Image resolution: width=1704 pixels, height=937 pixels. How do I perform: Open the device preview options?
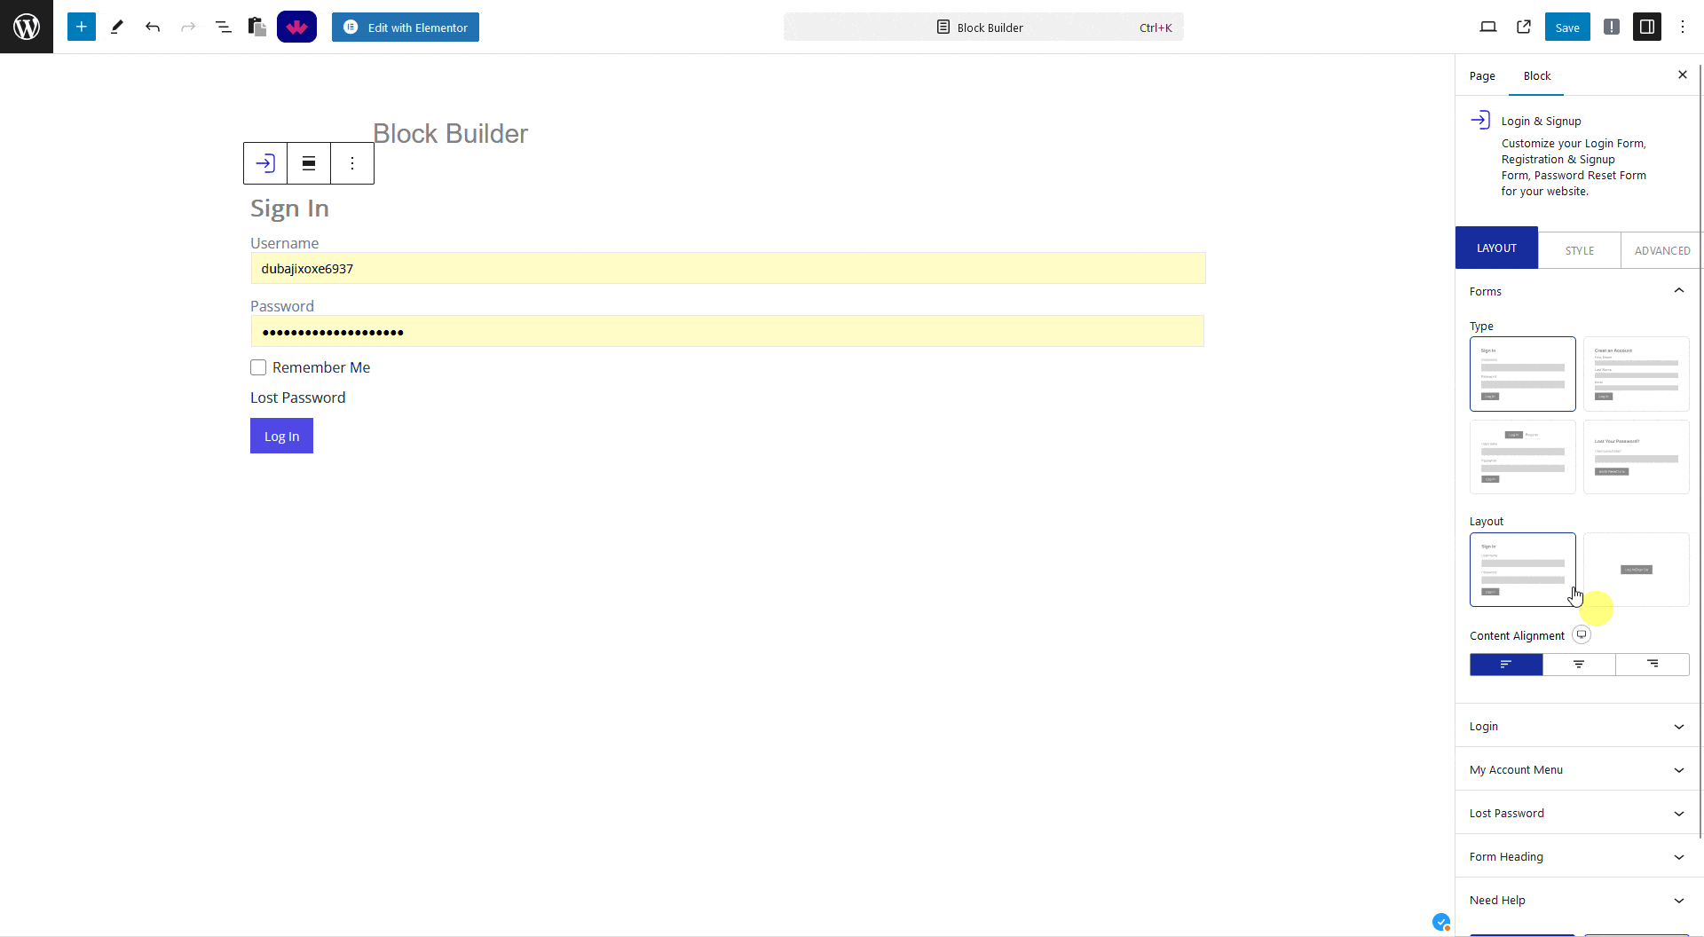tap(1489, 27)
